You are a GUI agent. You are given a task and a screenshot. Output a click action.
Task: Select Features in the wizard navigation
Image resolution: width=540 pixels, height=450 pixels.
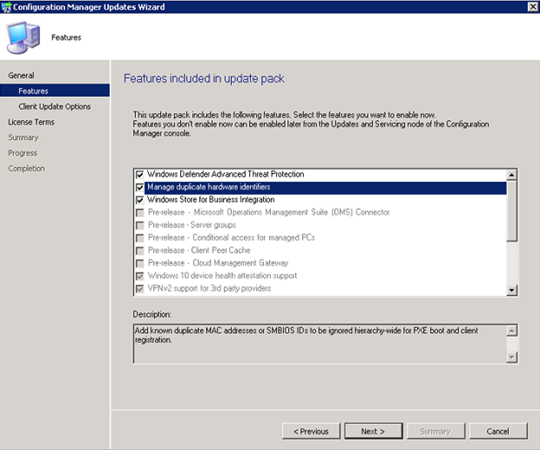click(55, 91)
